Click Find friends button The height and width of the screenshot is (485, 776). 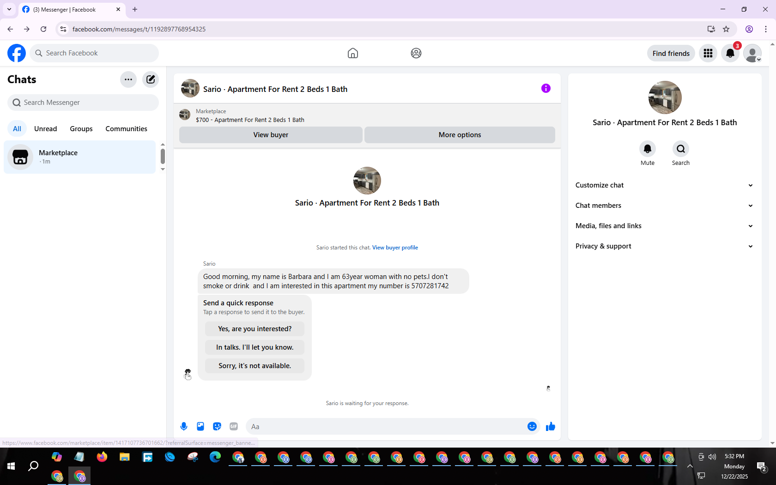tap(671, 53)
